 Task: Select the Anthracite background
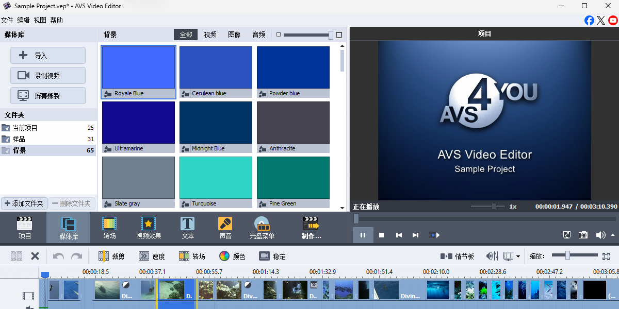pos(293,127)
